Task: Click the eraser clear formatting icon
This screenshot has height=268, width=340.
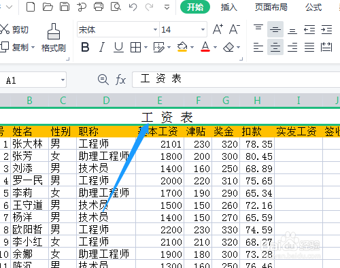Action: (x=228, y=48)
